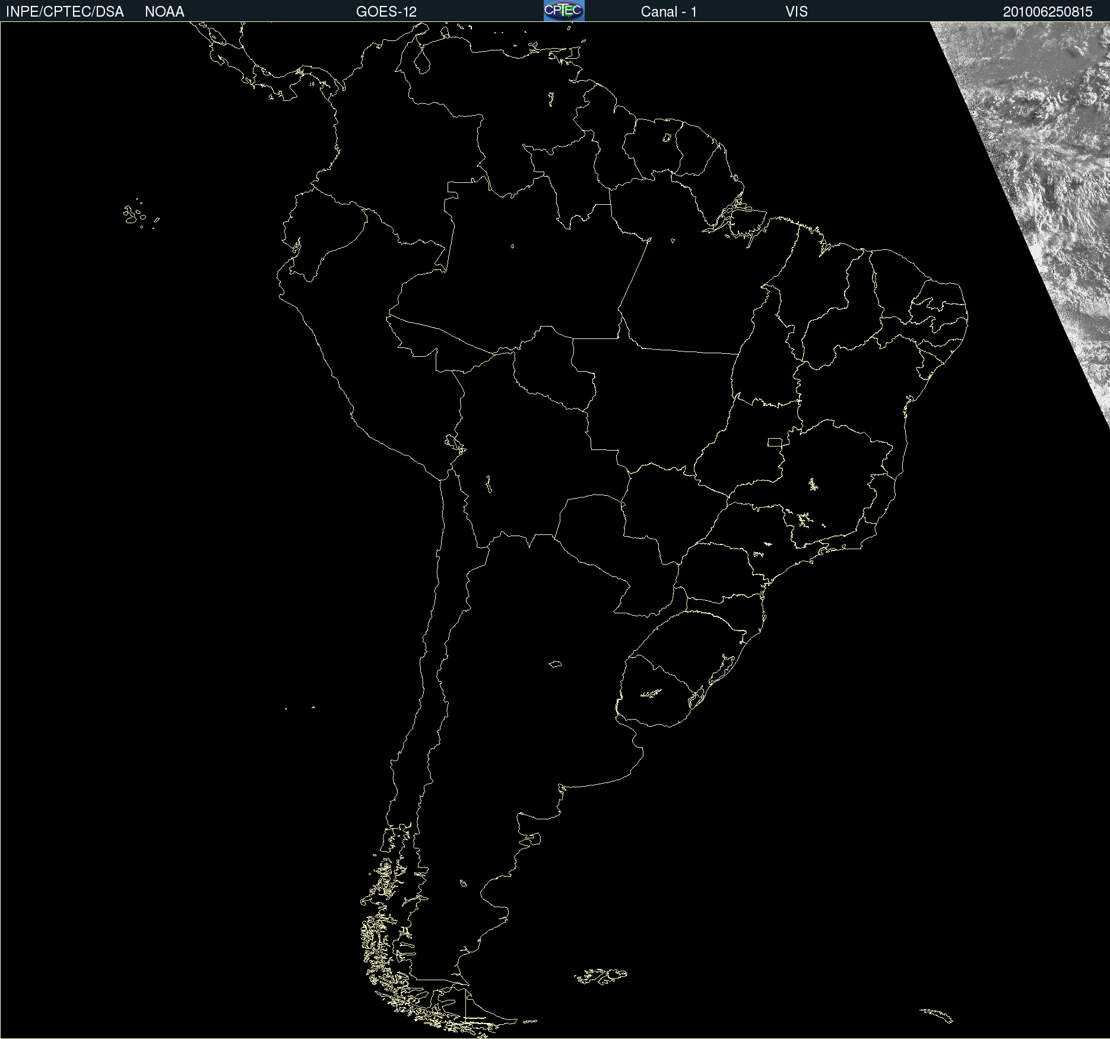Click the visible cloud imagery strip
The image size is (1110, 1039).
pyautogui.click(x=1051, y=178)
